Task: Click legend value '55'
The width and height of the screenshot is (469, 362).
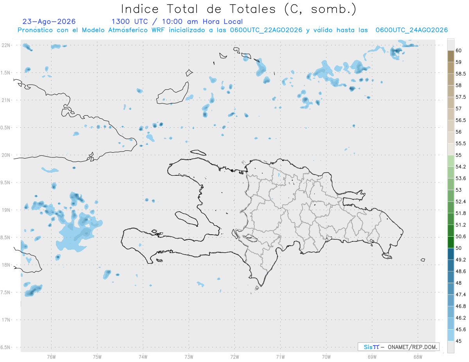Action: (x=458, y=155)
